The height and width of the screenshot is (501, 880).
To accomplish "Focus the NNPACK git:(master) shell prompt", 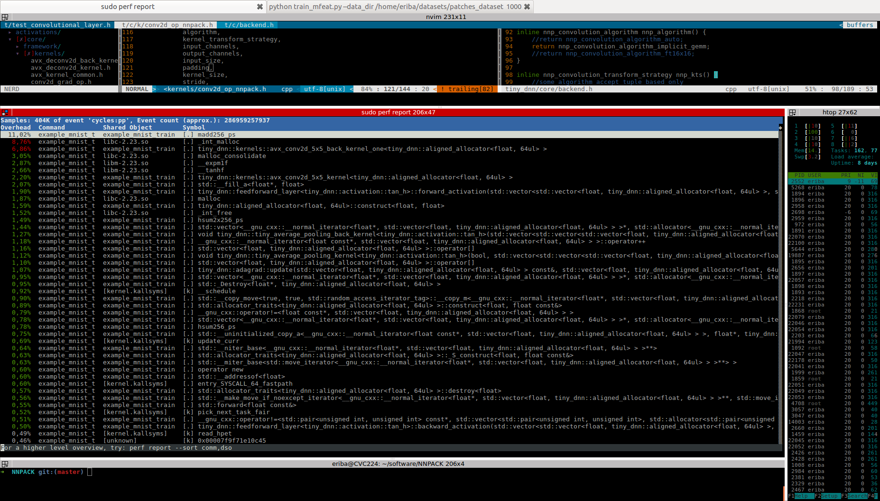I will coord(47,472).
